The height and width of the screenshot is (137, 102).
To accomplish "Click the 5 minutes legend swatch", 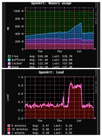I will click(9, 126).
